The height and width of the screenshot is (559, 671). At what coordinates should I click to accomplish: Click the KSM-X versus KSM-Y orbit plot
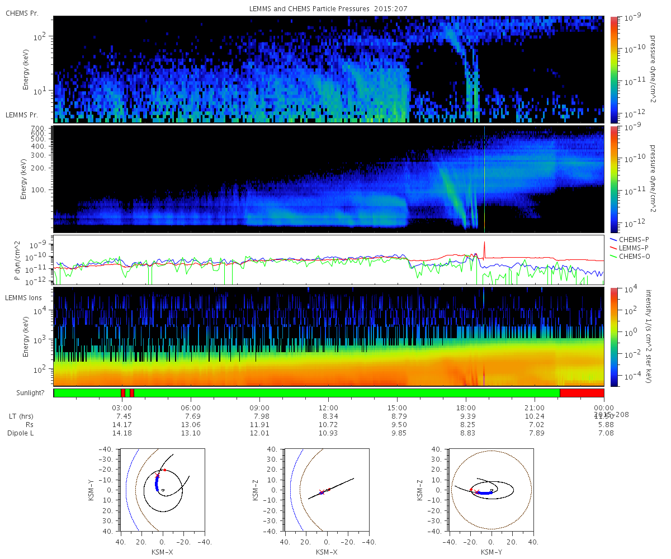(x=163, y=490)
